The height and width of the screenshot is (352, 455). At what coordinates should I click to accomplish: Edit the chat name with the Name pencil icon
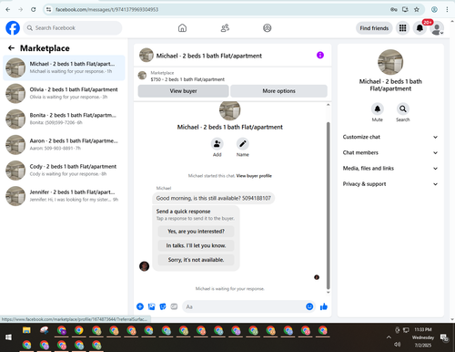point(243,144)
